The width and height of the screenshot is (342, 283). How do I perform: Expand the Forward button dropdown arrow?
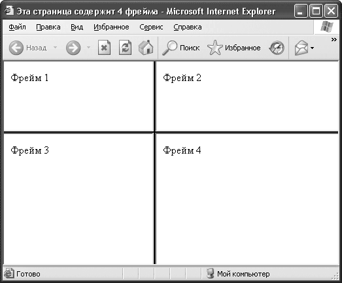click(x=88, y=47)
